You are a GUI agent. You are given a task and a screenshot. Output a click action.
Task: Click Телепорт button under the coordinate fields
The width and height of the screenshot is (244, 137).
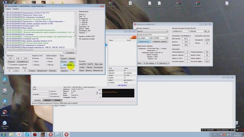[11, 62]
